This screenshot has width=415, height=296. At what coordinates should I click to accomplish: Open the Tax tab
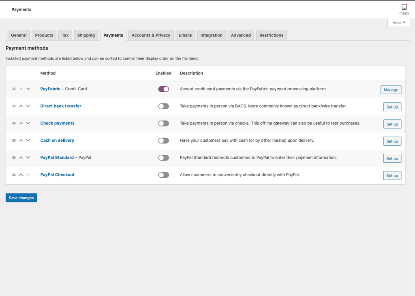tap(65, 35)
